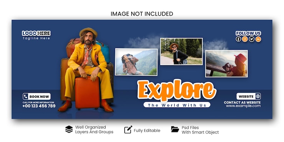Image resolution: width=284 pixels, height=142 pixels.
Task: Click the stacked layers icon
Action: (x=69, y=129)
